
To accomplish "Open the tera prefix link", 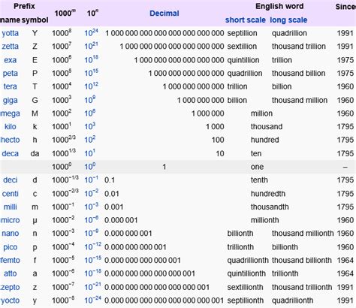I will [x=11, y=86].
